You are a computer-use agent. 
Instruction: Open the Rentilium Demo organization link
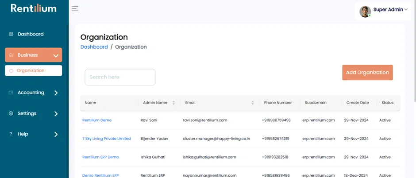click(97, 120)
